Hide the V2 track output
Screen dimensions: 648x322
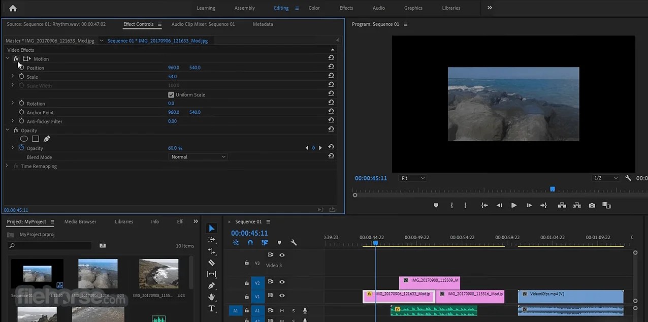[x=282, y=282]
